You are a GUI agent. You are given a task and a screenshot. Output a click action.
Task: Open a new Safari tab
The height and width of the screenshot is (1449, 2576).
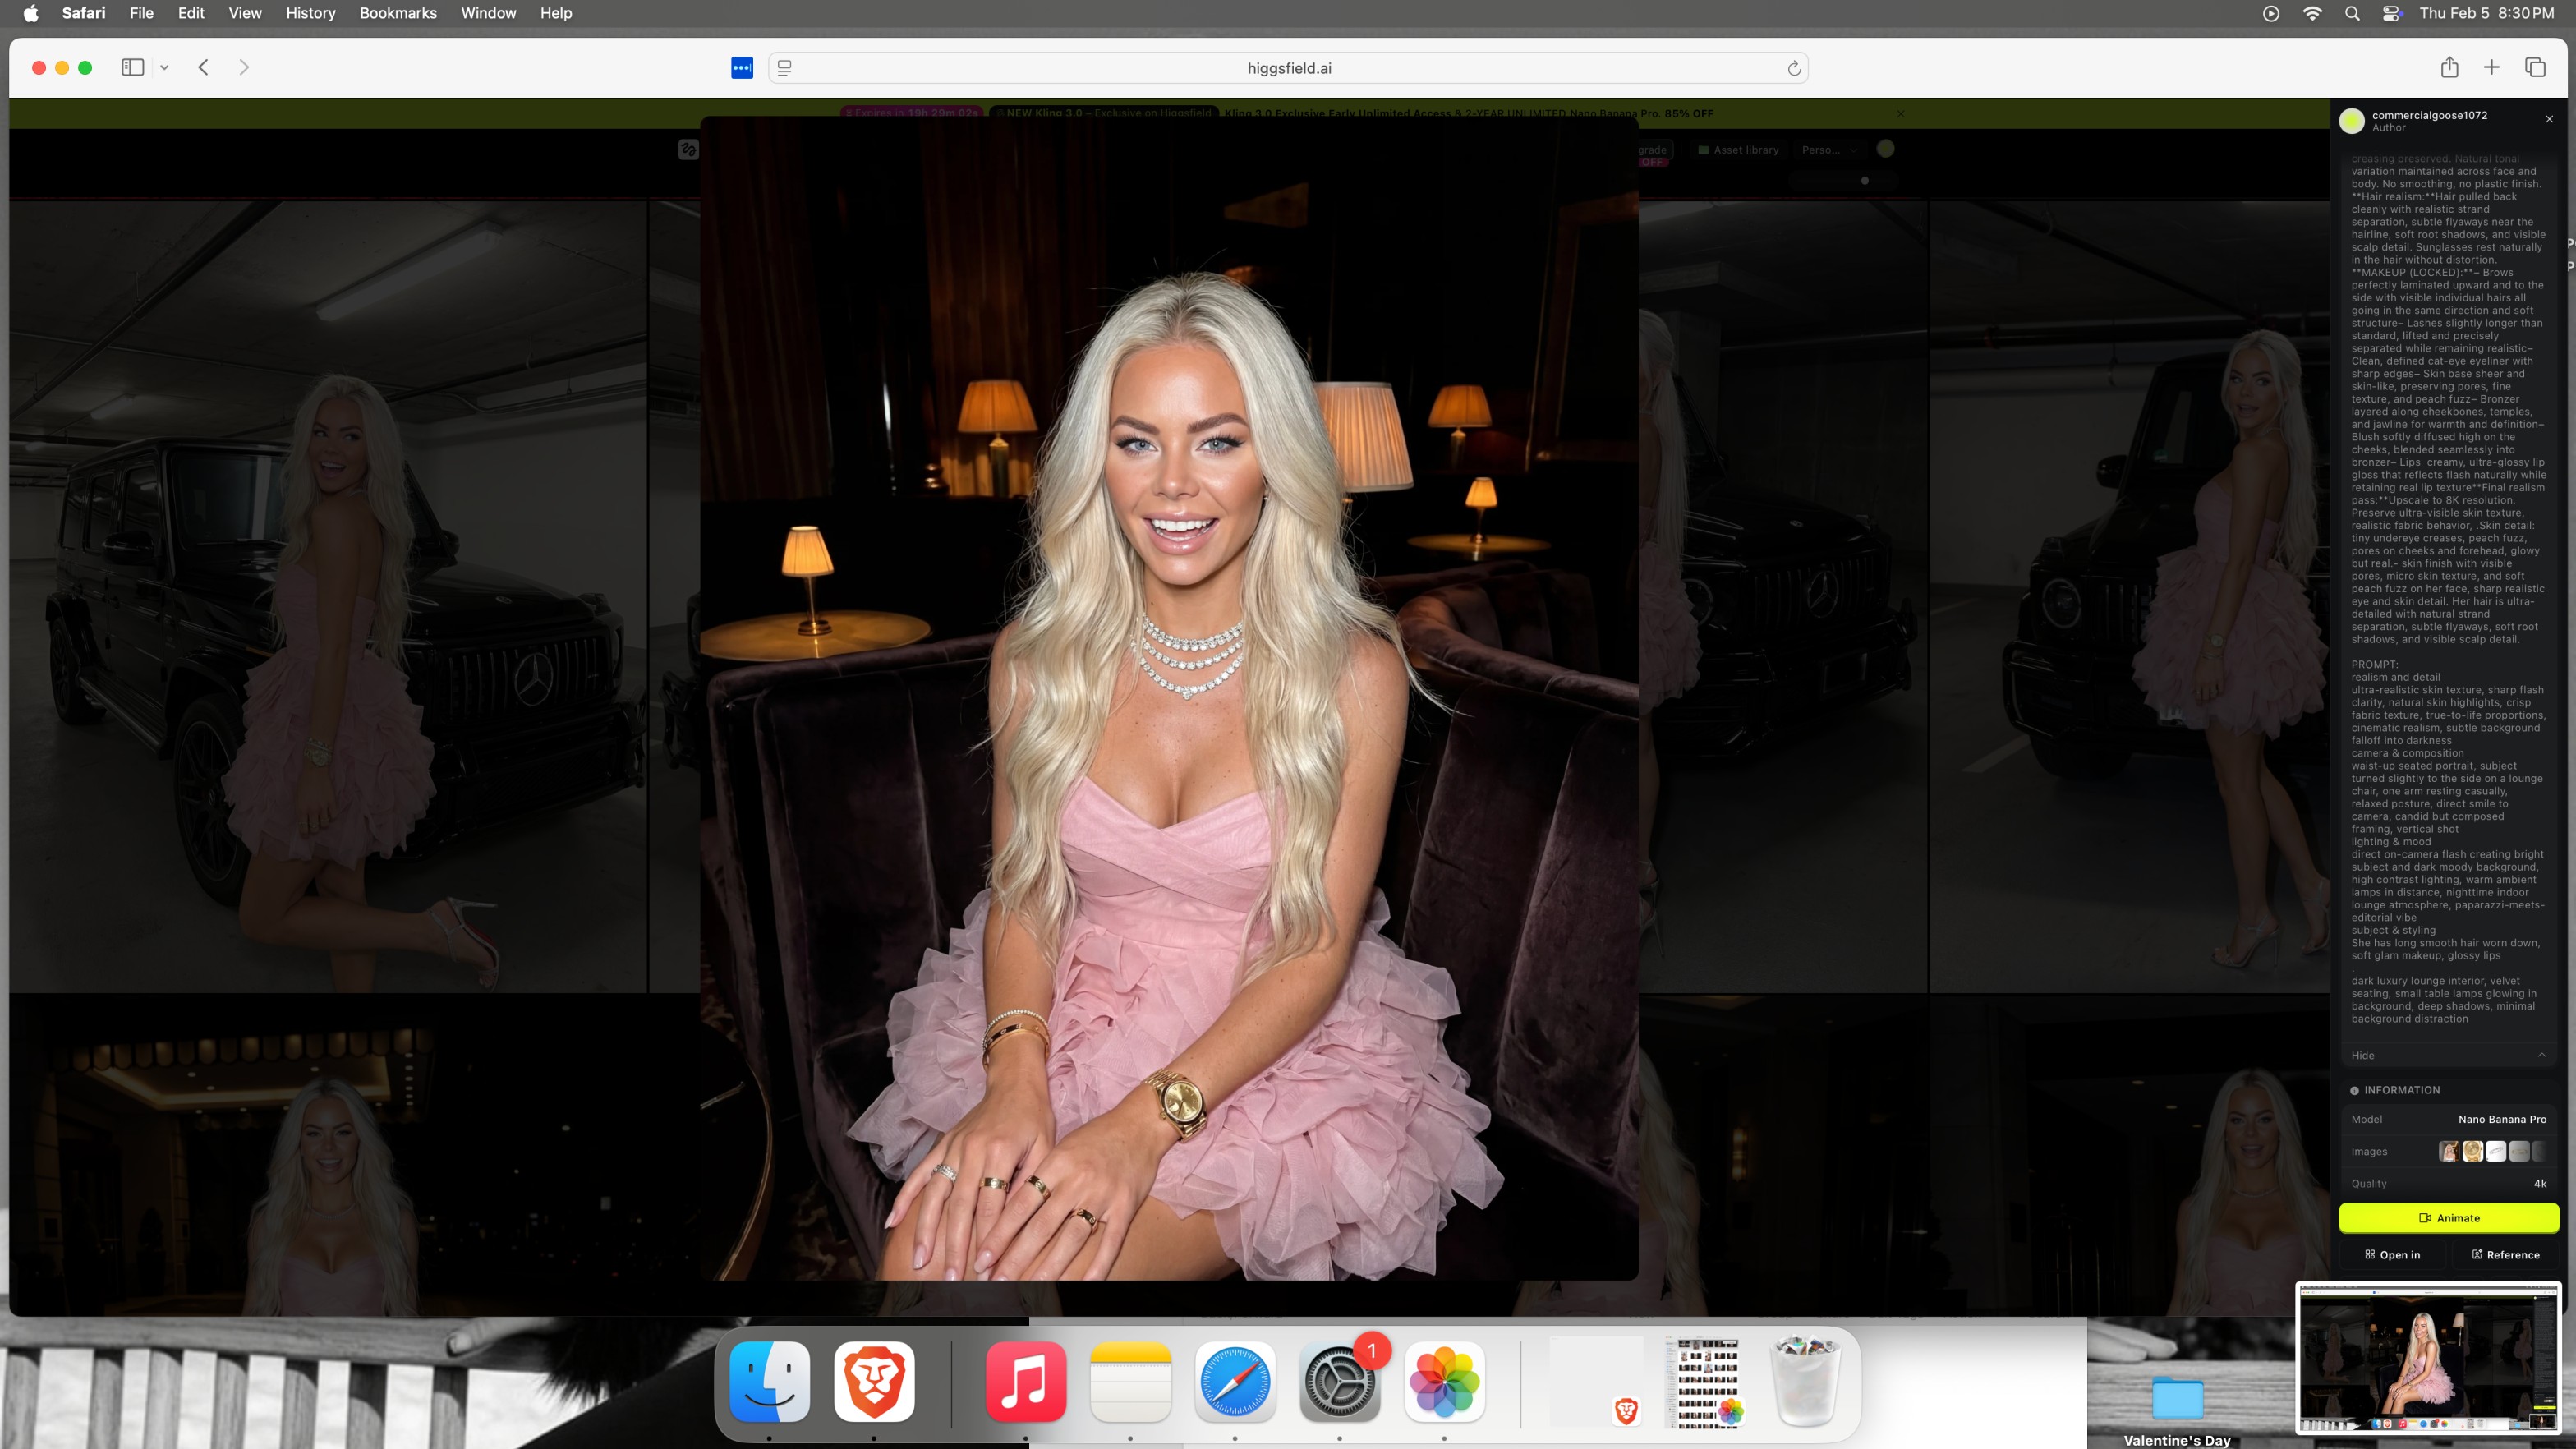tap(2491, 67)
